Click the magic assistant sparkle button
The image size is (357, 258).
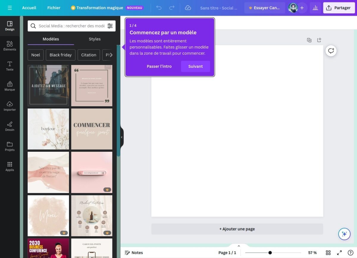click(x=344, y=234)
